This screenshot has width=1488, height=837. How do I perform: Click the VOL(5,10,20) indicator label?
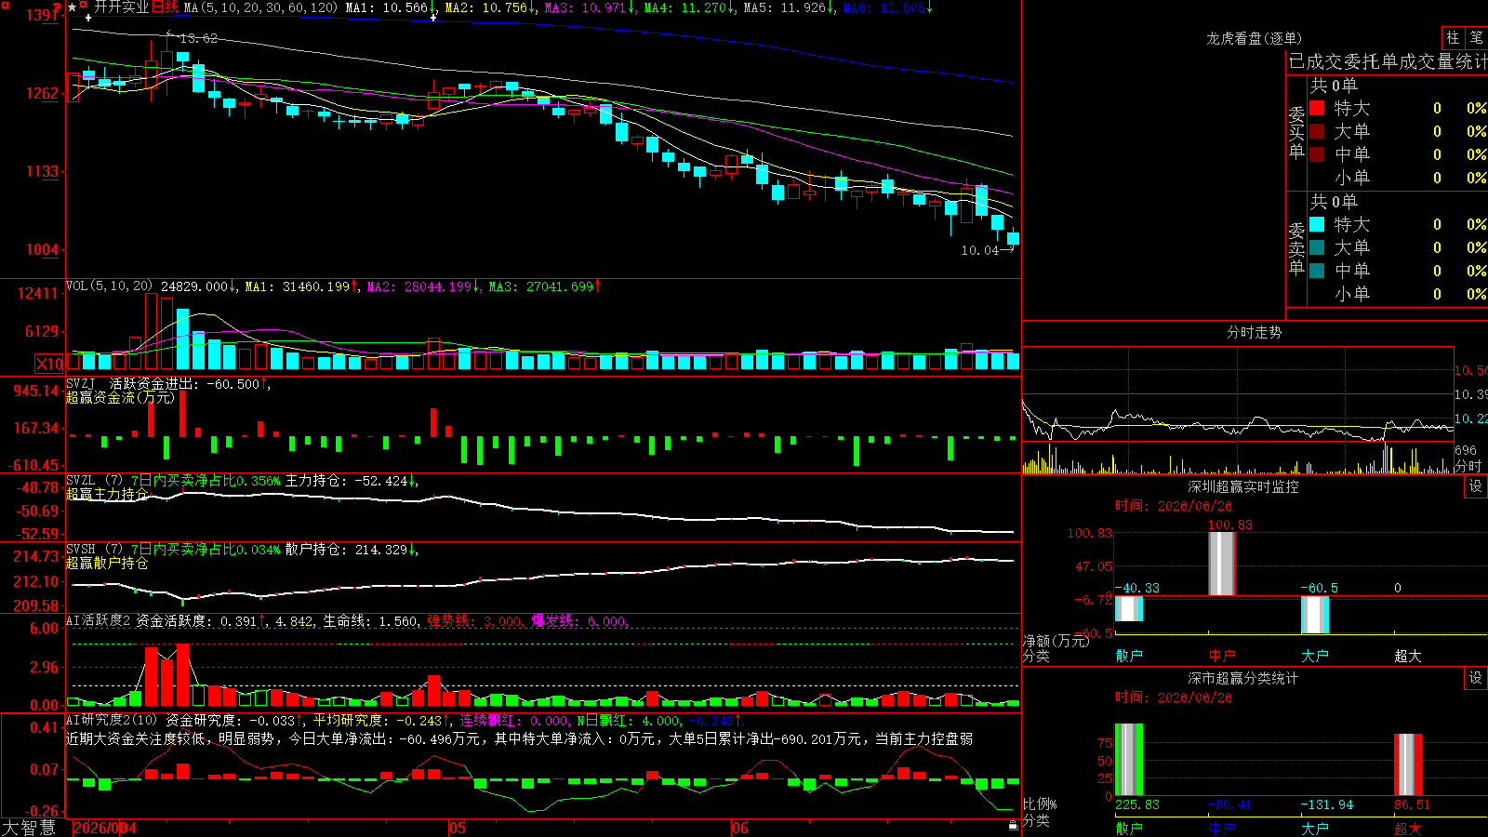109,286
